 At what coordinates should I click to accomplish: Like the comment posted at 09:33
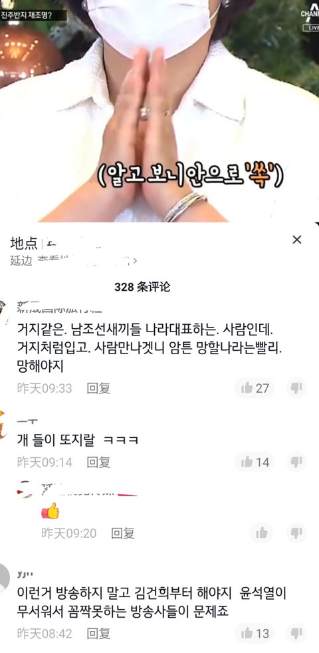pos(255,388)
